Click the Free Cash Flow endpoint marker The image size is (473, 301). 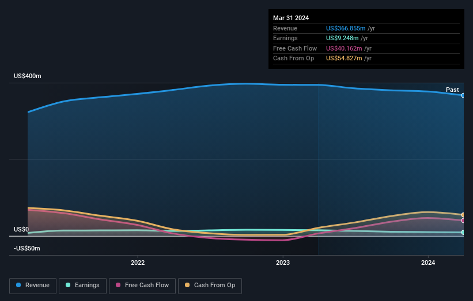pos(463,221)
